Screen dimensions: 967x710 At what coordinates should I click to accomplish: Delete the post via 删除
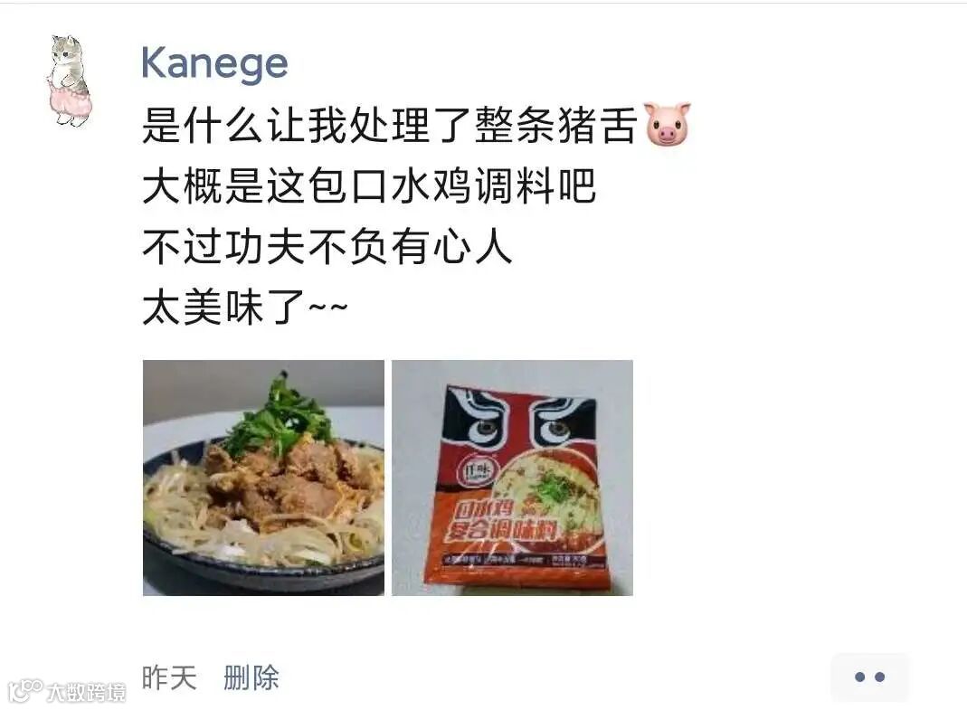[251, 677]
